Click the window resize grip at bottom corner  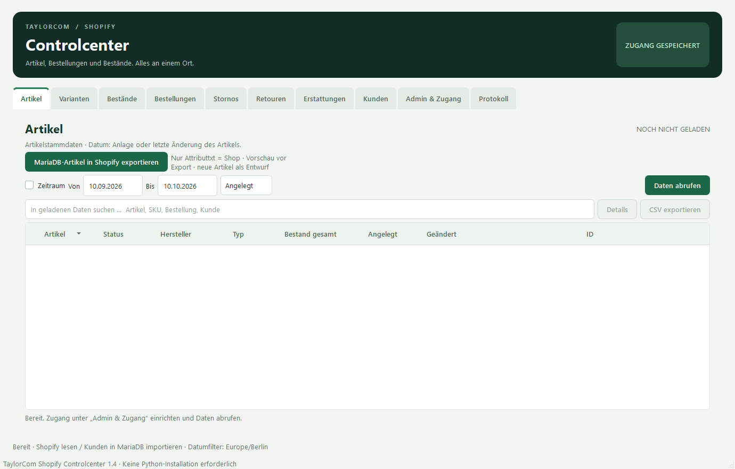(731, 465)
